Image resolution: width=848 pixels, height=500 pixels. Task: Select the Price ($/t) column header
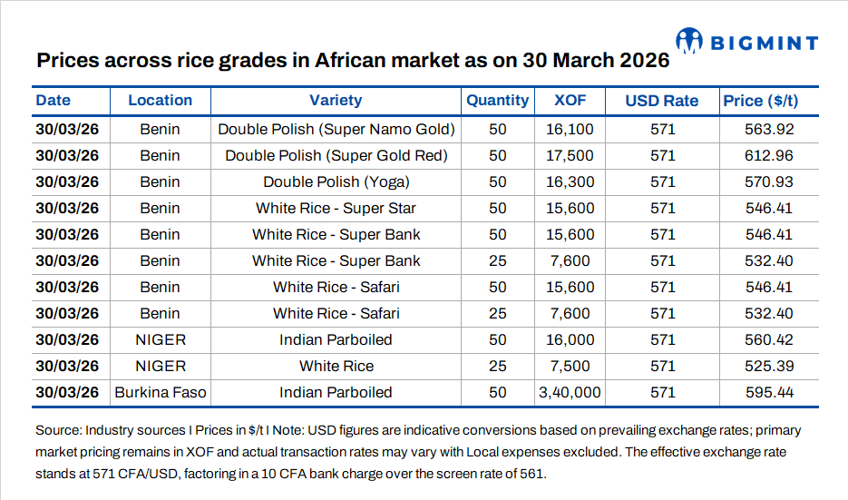click(x=760, y=101)
